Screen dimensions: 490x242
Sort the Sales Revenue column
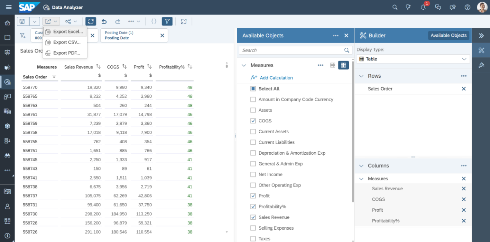pos(98,67)
